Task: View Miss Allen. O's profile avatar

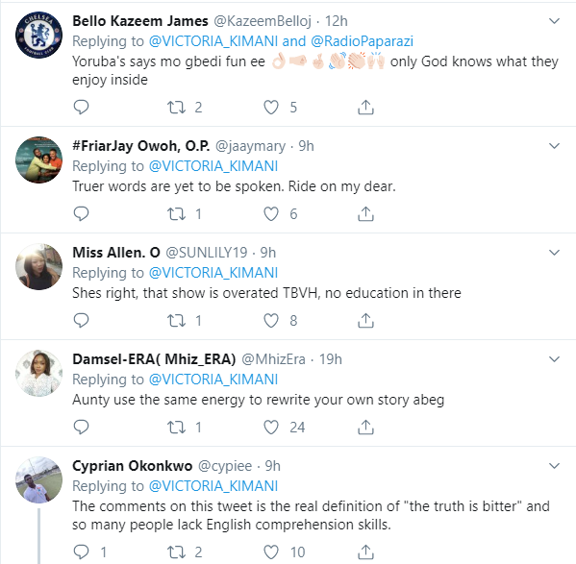Action: click(x=38, y=267)
